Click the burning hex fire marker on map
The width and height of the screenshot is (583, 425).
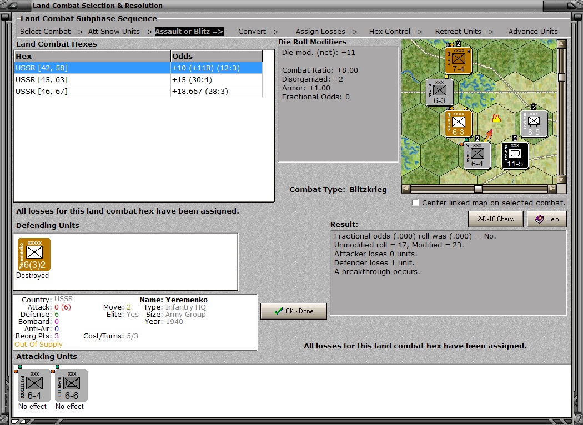pyautogui.click(x=496, y=118)
